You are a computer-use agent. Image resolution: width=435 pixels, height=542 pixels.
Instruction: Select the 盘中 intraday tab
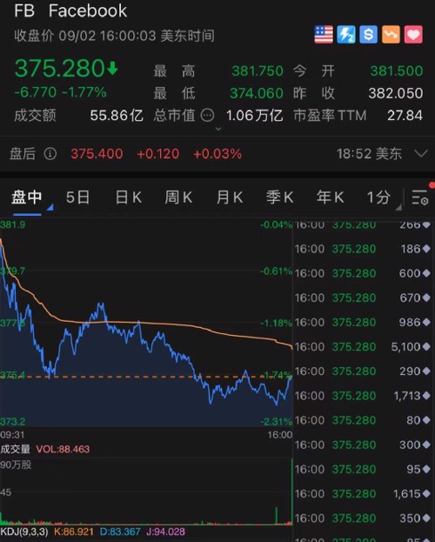[27, 197]
